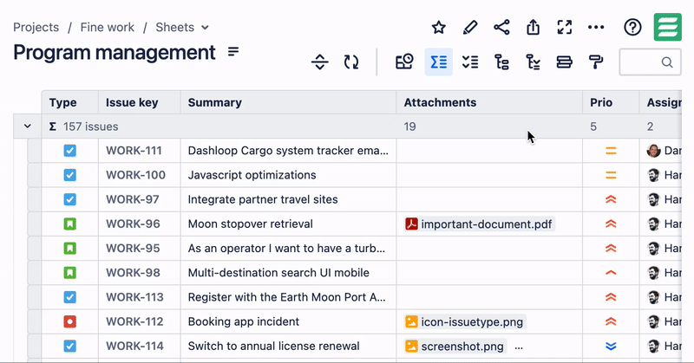The height and width of the screenshot is (363, 694).
Task: Open issue WORK-111
Action: tap(134, 151)
